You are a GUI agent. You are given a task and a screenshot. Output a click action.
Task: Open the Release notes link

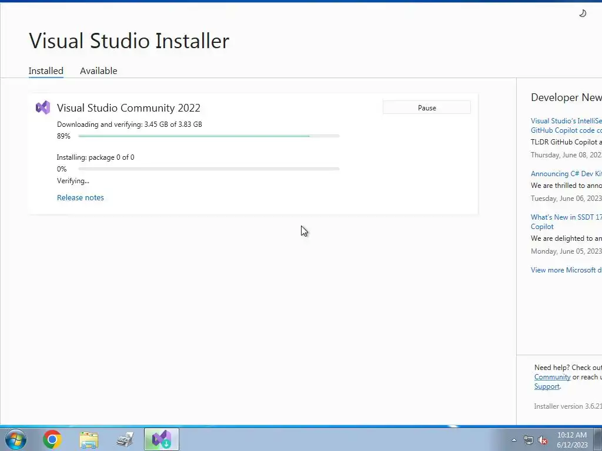80,197
